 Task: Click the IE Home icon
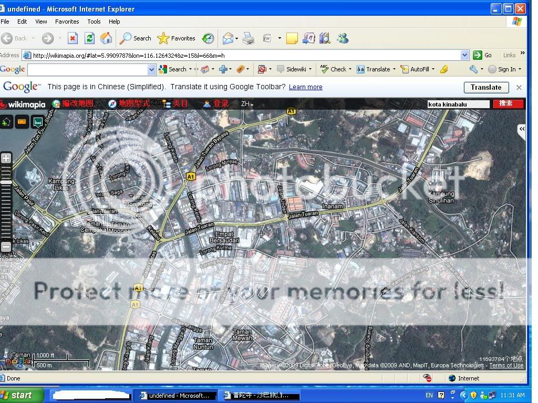click(x=106, y=38)
